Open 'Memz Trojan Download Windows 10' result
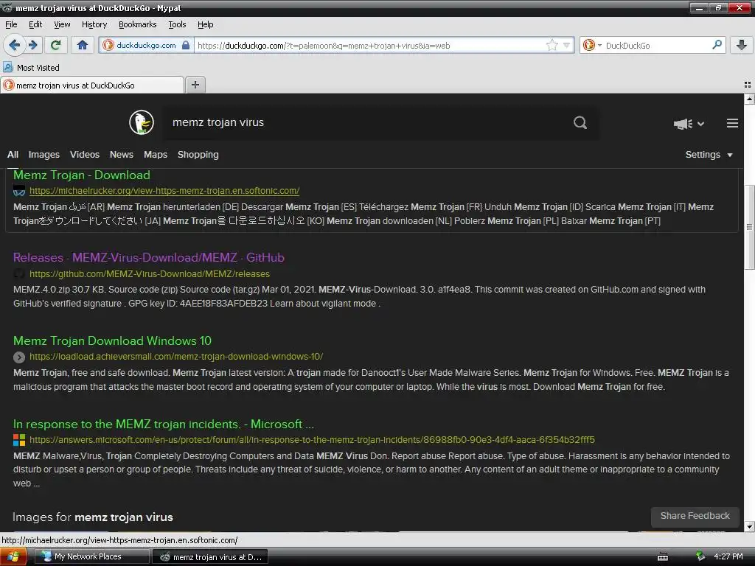 (112, 340)
